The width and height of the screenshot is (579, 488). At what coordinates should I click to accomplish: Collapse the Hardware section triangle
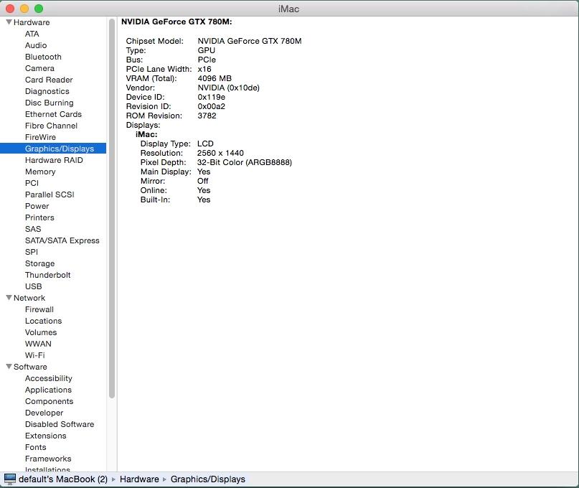[9, 23]
